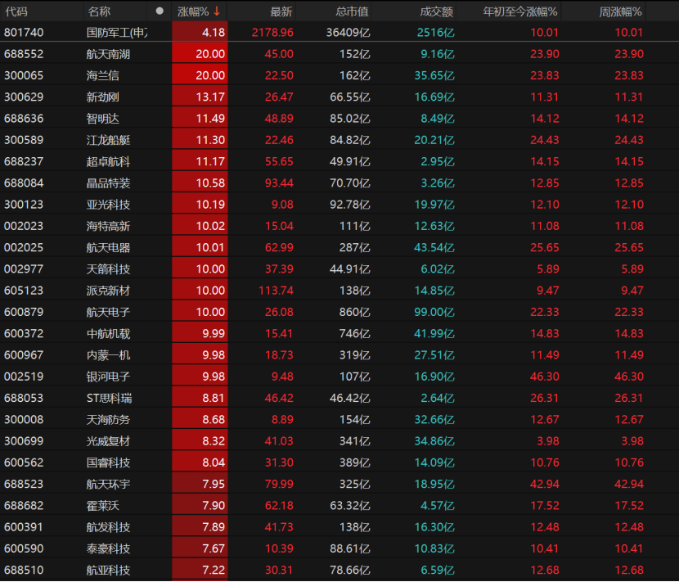The width and height of the screenshot is (679, 582).
Task: Select the 代码 column header
Action: pos(16,11)
